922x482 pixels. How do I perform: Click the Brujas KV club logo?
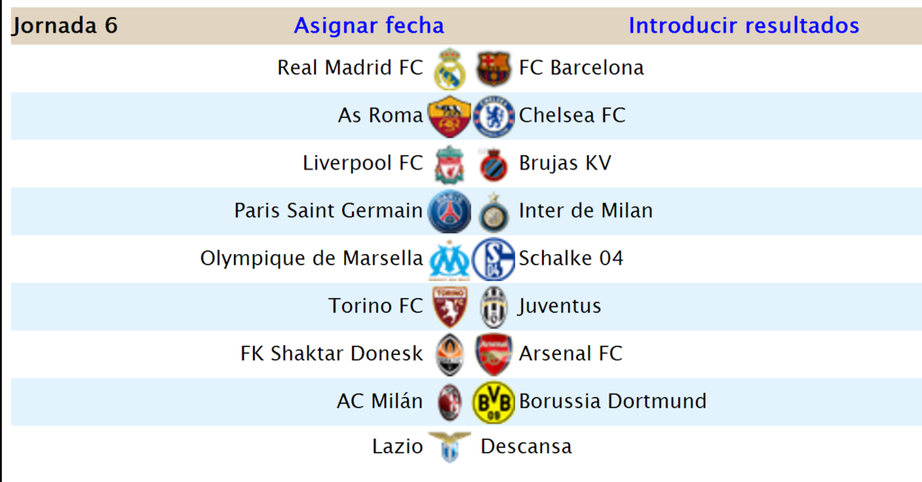tap(493, 164)
